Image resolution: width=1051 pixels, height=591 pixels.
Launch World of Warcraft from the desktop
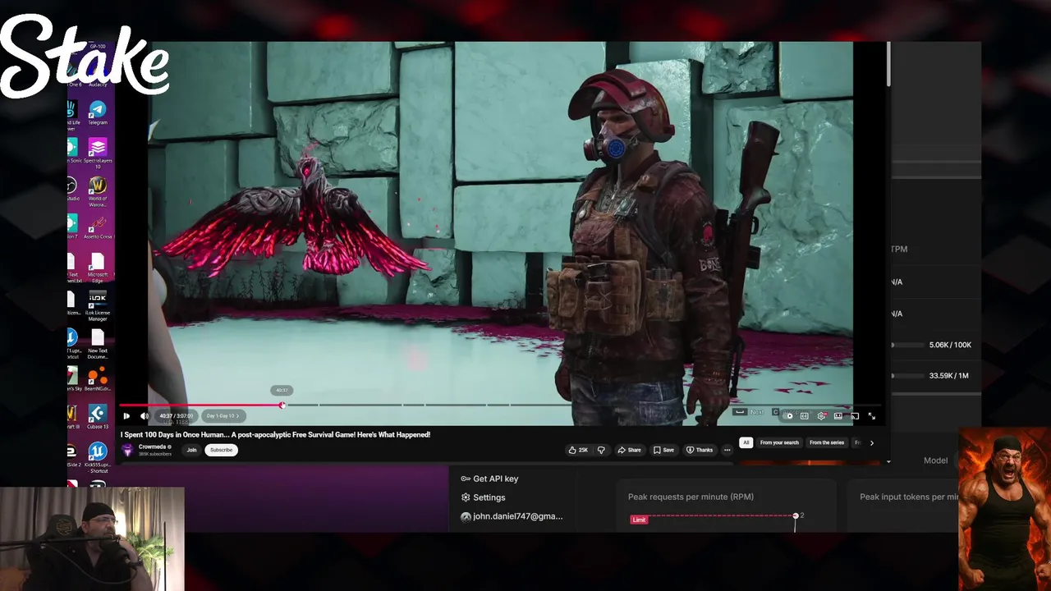coord(98,192)
